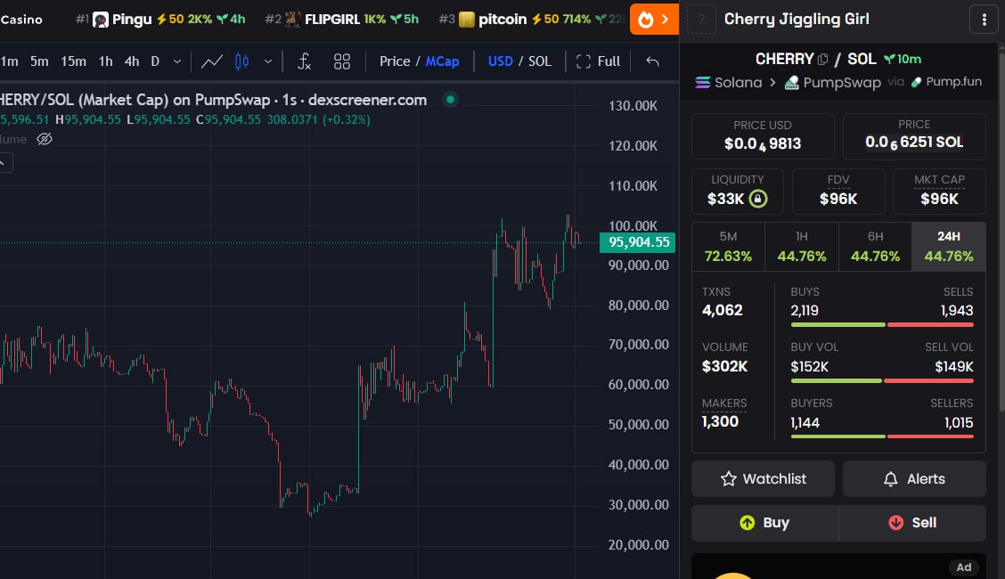Viewport: 1005px width, 579px height.
Task: Click the PumpSwap logo icon
Action: pos(791,83)
